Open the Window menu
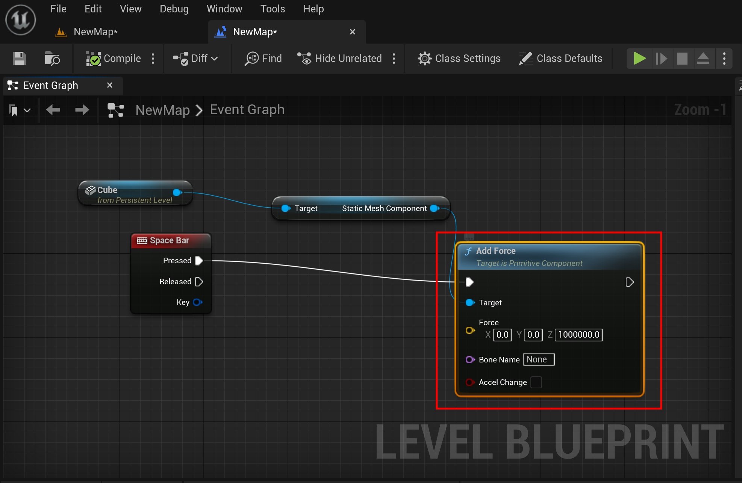This screenshot has width=742, height=483. 224,9
